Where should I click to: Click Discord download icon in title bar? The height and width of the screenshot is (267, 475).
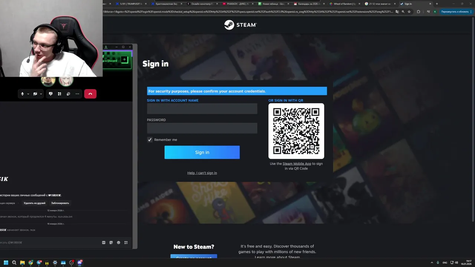tap(106, 47)
